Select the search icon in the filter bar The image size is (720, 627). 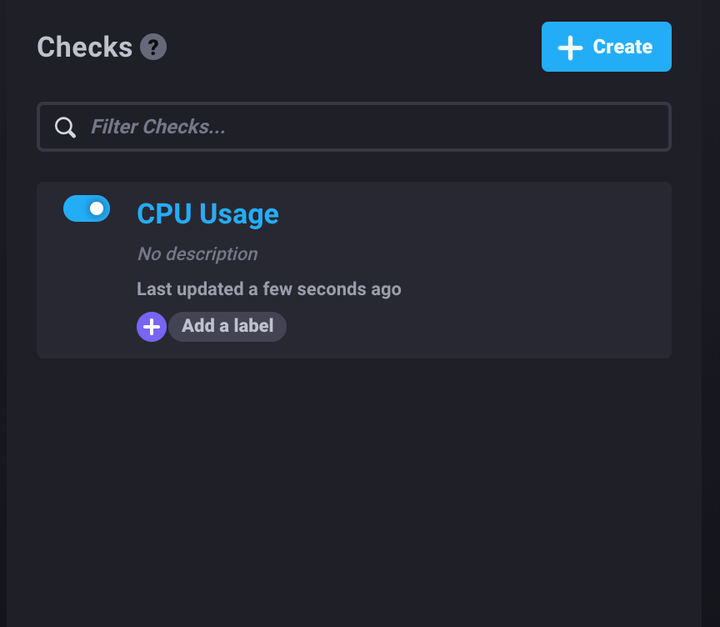click(65, 127)
